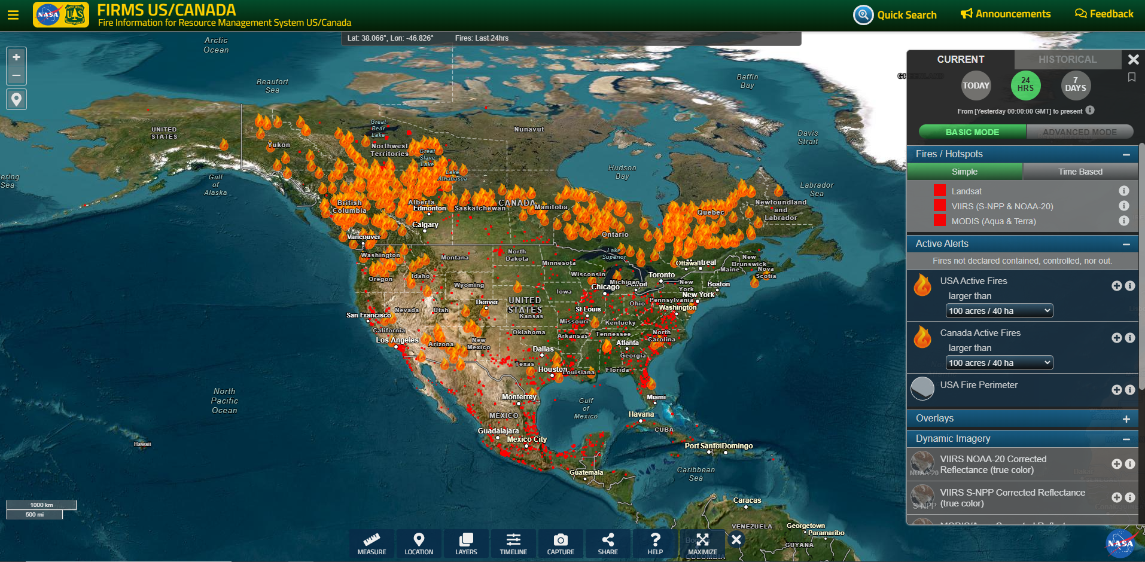Viewport: 1145px width, 562px height.
Task: Show VIIRS hotspot layer info
Action: coord(1124,206)
